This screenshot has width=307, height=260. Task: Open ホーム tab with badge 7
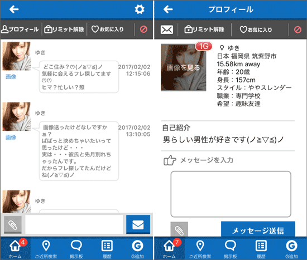[x=169, y=248]
